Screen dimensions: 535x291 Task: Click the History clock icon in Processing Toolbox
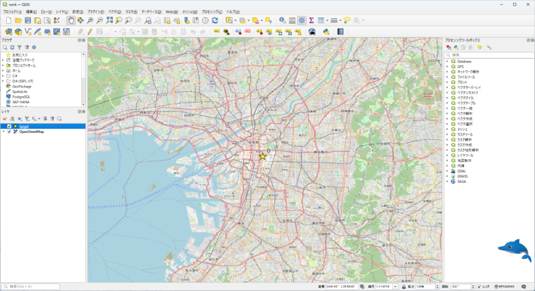pyautogui.click(x=463, y=47)
